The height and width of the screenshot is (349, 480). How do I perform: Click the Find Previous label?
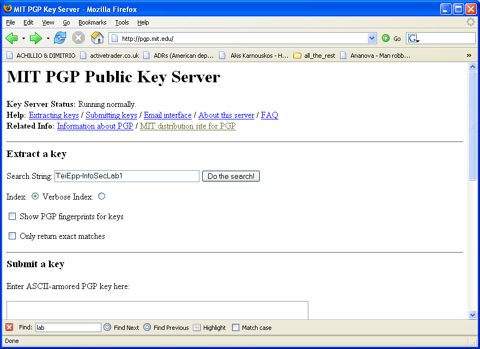(171, 328)
